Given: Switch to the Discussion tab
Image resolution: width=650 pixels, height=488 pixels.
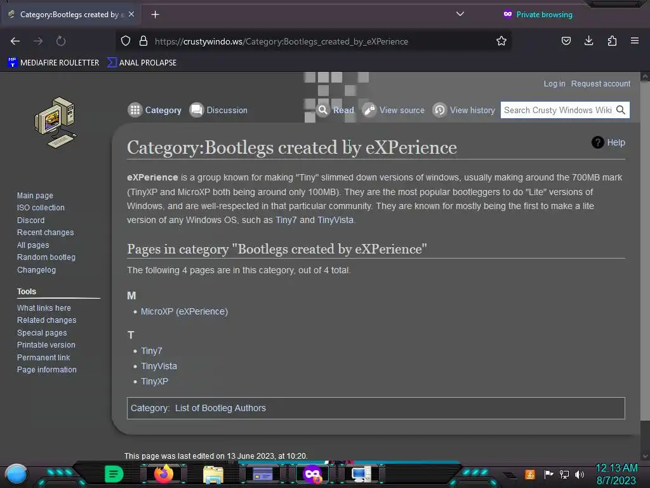Looking at the screenshot, I should 218,110.
